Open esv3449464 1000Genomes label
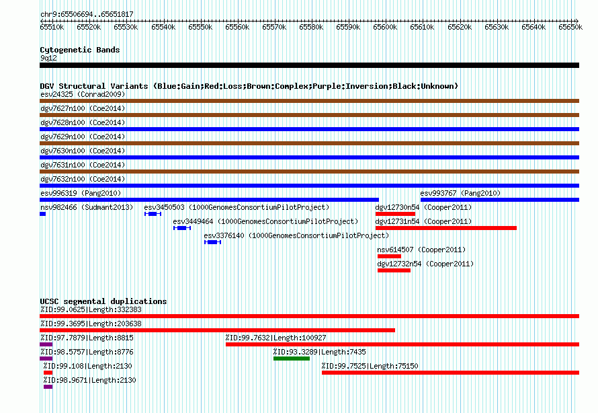Image resolution: width=598 pixels, height=413 pixels. point(266,221)
